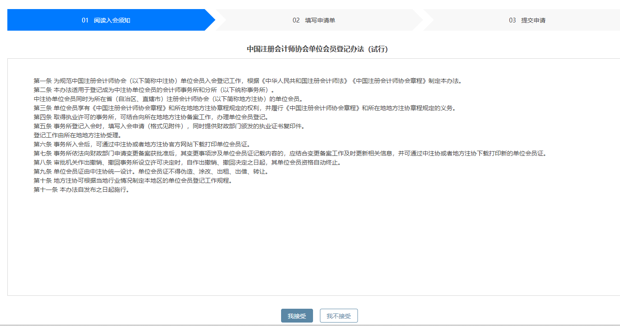Image resolution: width=620 pixels, height=326 pixels.
Task: Select step 02 填写申请单
Action: pos(320,20)
